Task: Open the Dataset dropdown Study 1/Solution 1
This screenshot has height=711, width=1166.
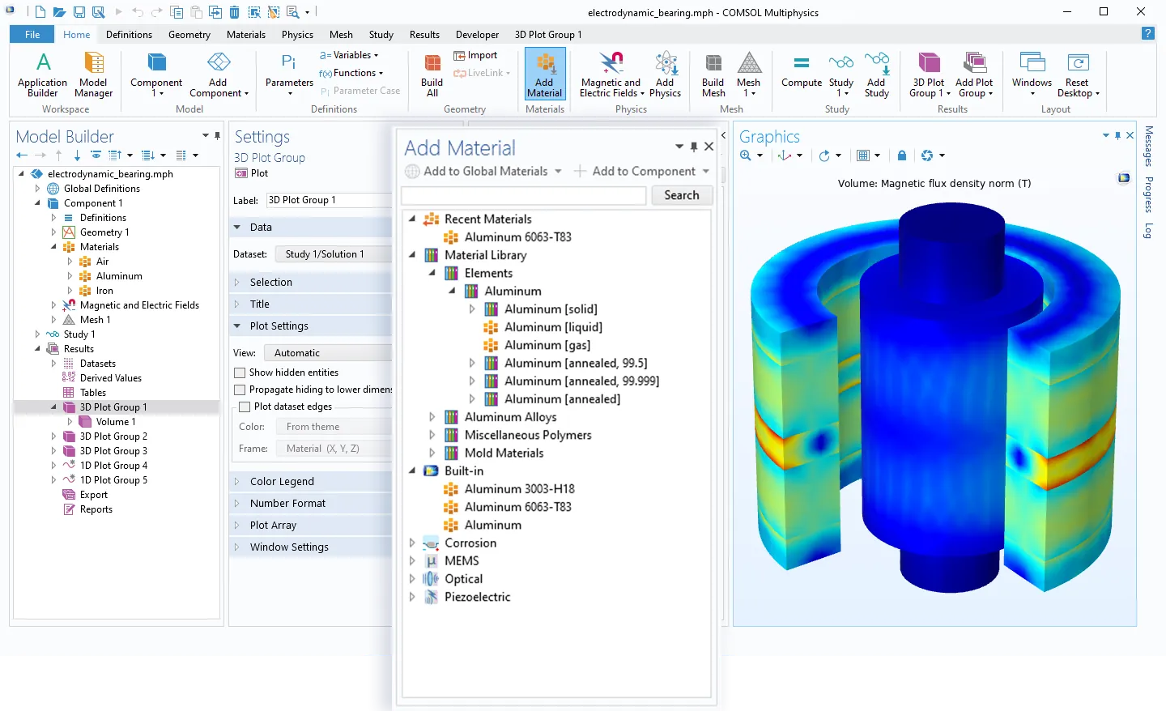Action: pyautogui.click(x=332, y=254)
